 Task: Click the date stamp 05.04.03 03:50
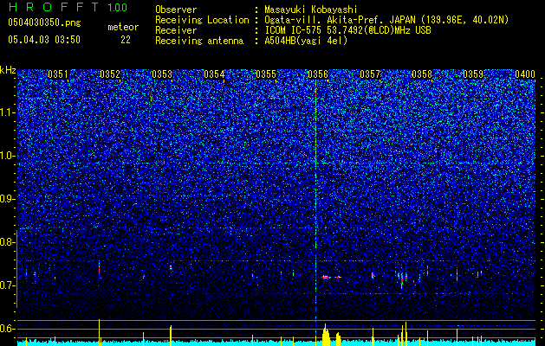pyautogui.click(x=44, y=40)
